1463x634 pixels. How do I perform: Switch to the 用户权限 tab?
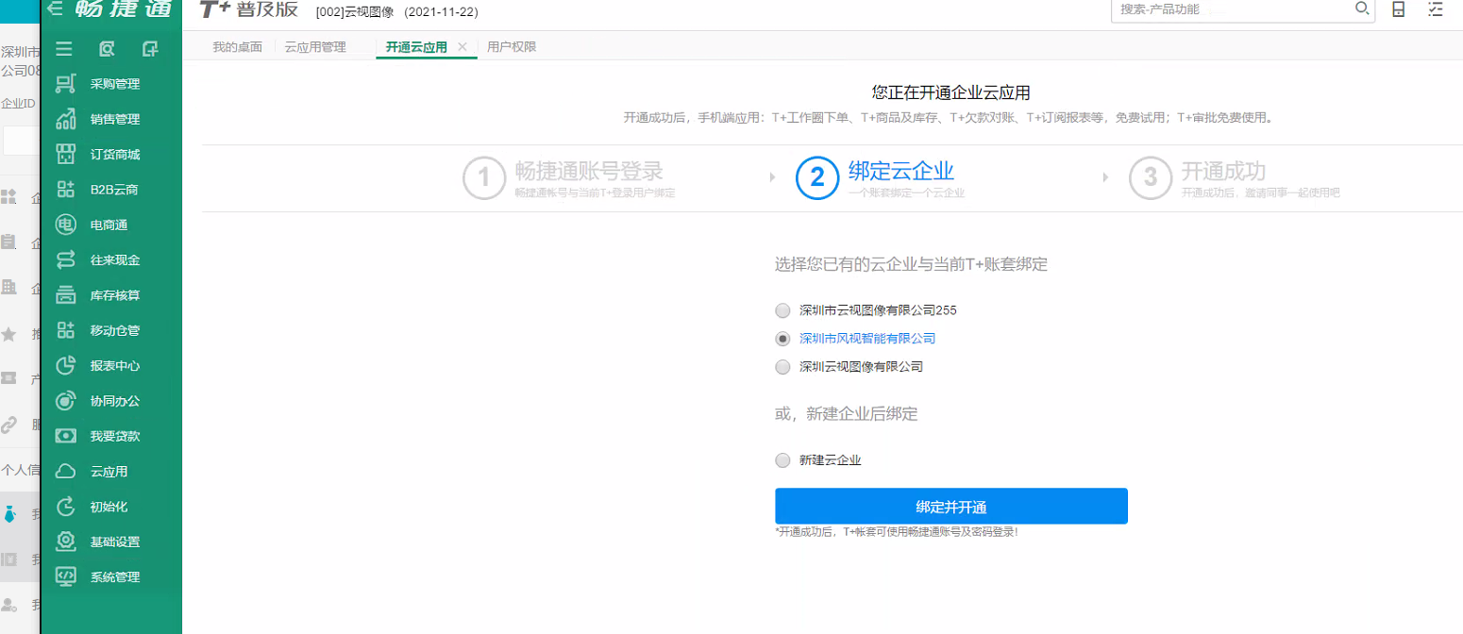pyautogui.click(x=512, y=46)
